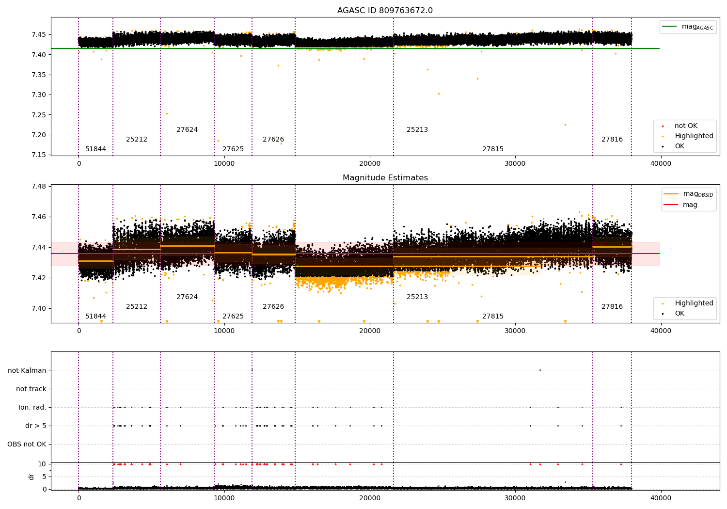Click obsid 27624 in the Magnitude Estimates plot
727x509 pixels.
click(x=187, y=297)
